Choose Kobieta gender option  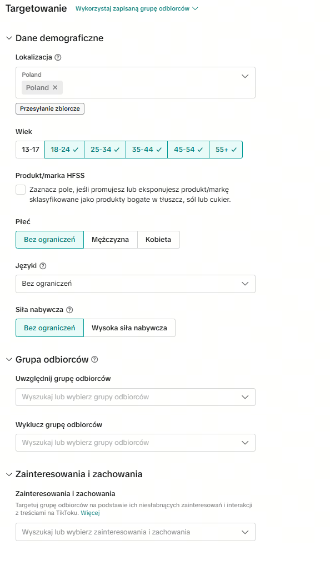click(158, 240)
